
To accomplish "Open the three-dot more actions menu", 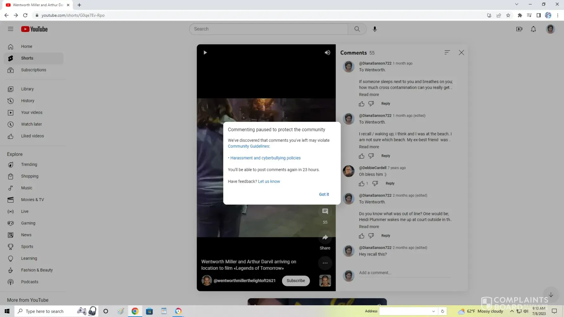I will point(325,263).
